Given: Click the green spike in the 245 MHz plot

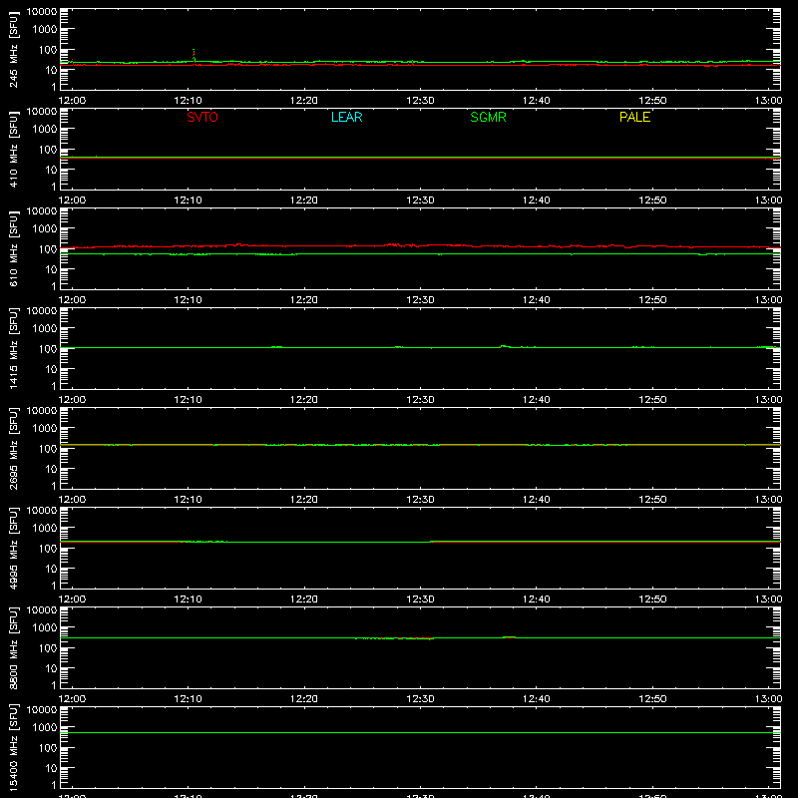Looking at the screenshot, I should (194, 55).
